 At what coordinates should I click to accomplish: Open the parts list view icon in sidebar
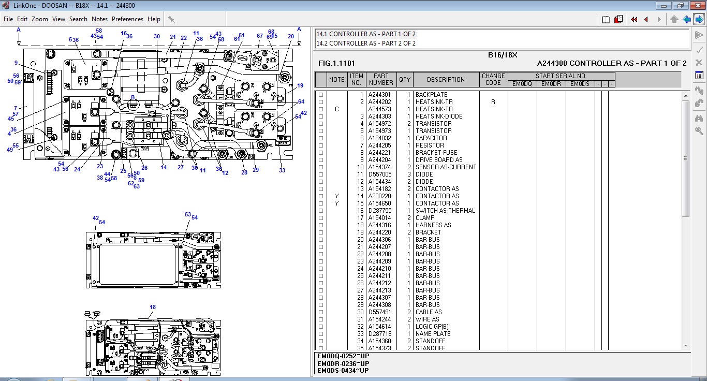pos(699,75)
